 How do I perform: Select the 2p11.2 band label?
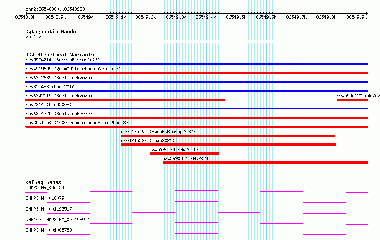(x=33, y=37)
